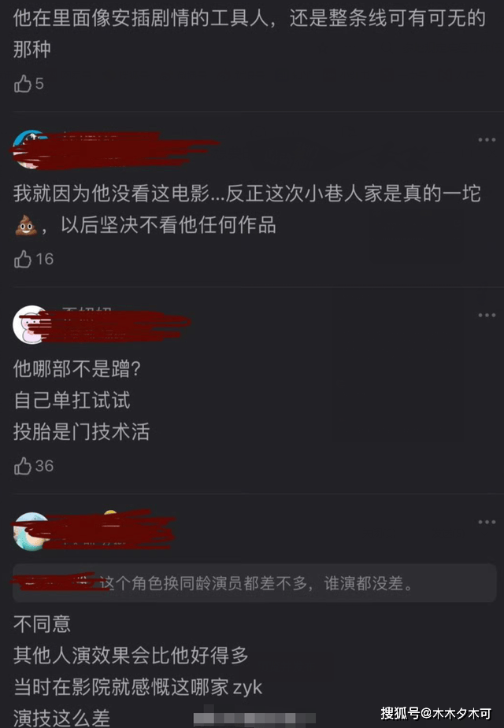
Task: Select comment text '投胎是门技术活'
Action: tap(81, 432)
